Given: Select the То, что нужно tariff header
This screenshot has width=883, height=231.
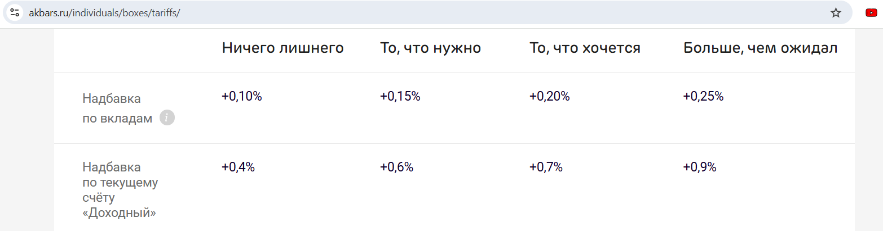Looking at the screenshot, I should click(x=431, y=48).
